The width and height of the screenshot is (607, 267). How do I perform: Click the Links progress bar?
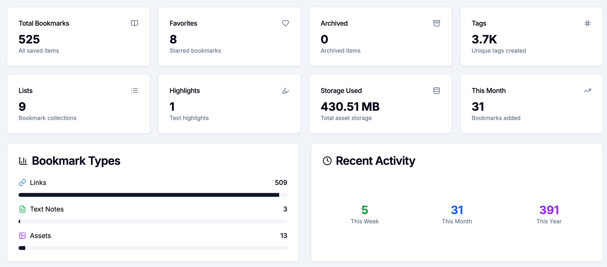[x=153, y=195]
